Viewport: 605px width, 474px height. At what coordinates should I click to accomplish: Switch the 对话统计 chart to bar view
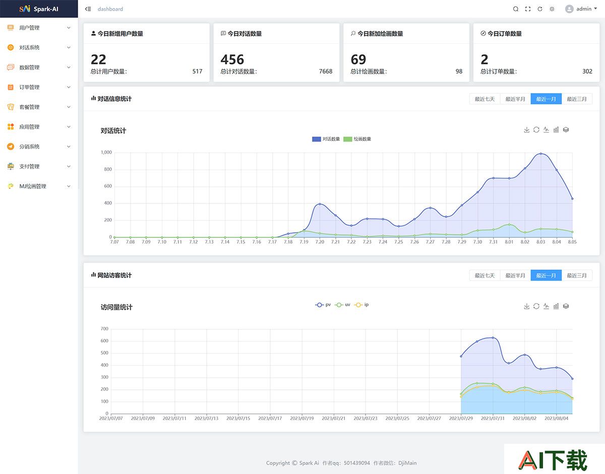click(x=556, y=130)
